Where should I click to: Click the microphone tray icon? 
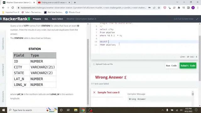[167, 110]
